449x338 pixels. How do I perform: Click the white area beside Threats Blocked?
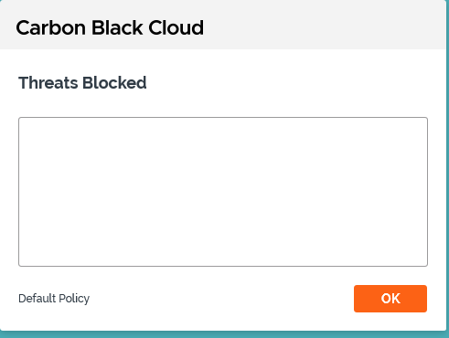point(286,83)
